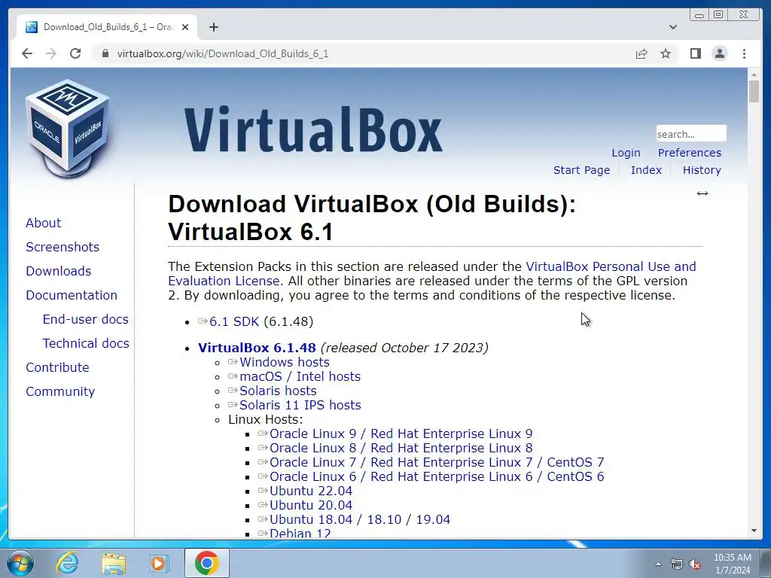Close the Download_Old_Builds_6_1 tab
Screen dimensions: 771x578
(185, 27)
